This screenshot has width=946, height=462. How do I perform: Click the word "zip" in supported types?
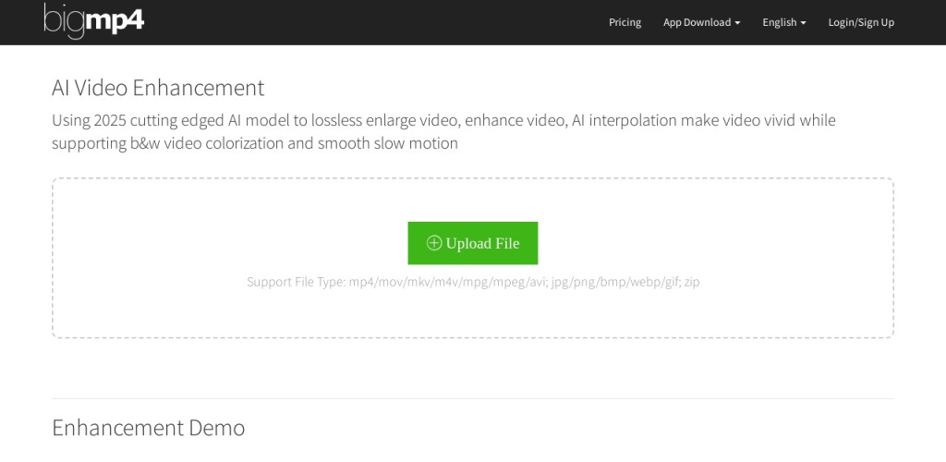692,282
